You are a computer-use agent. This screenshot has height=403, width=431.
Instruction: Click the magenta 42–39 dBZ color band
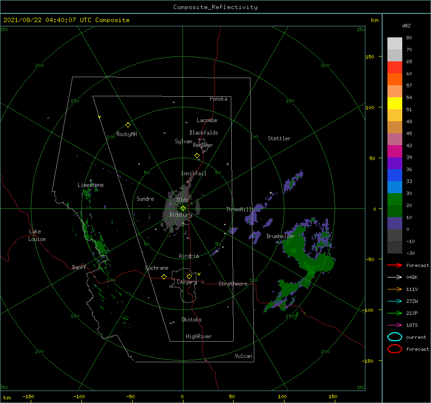[395, 151]
